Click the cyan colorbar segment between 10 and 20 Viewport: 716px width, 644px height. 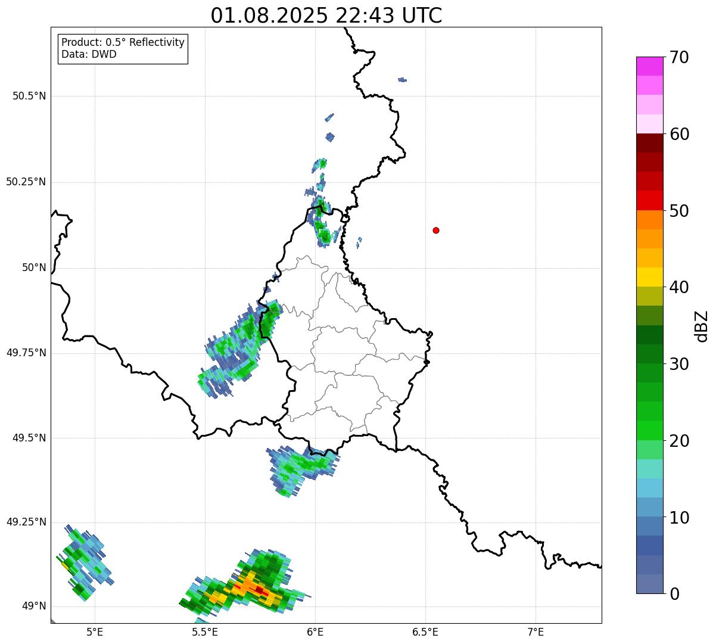649,488
